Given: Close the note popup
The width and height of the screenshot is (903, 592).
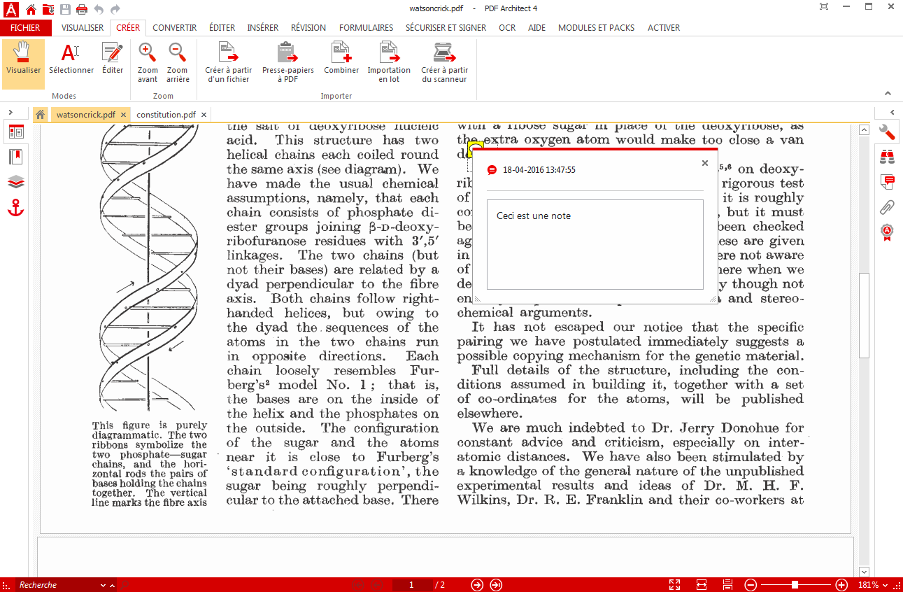Looking at the screenshot, I should pos(704,163).
